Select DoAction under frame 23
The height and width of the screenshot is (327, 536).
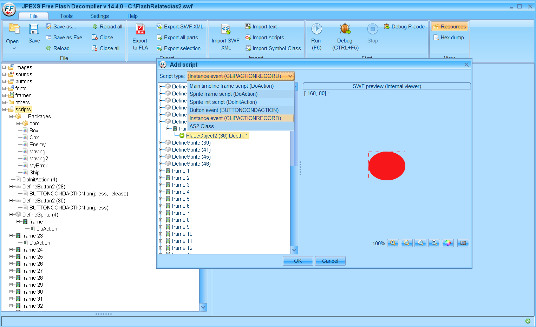pyautogui.click(x=40, y=243)
